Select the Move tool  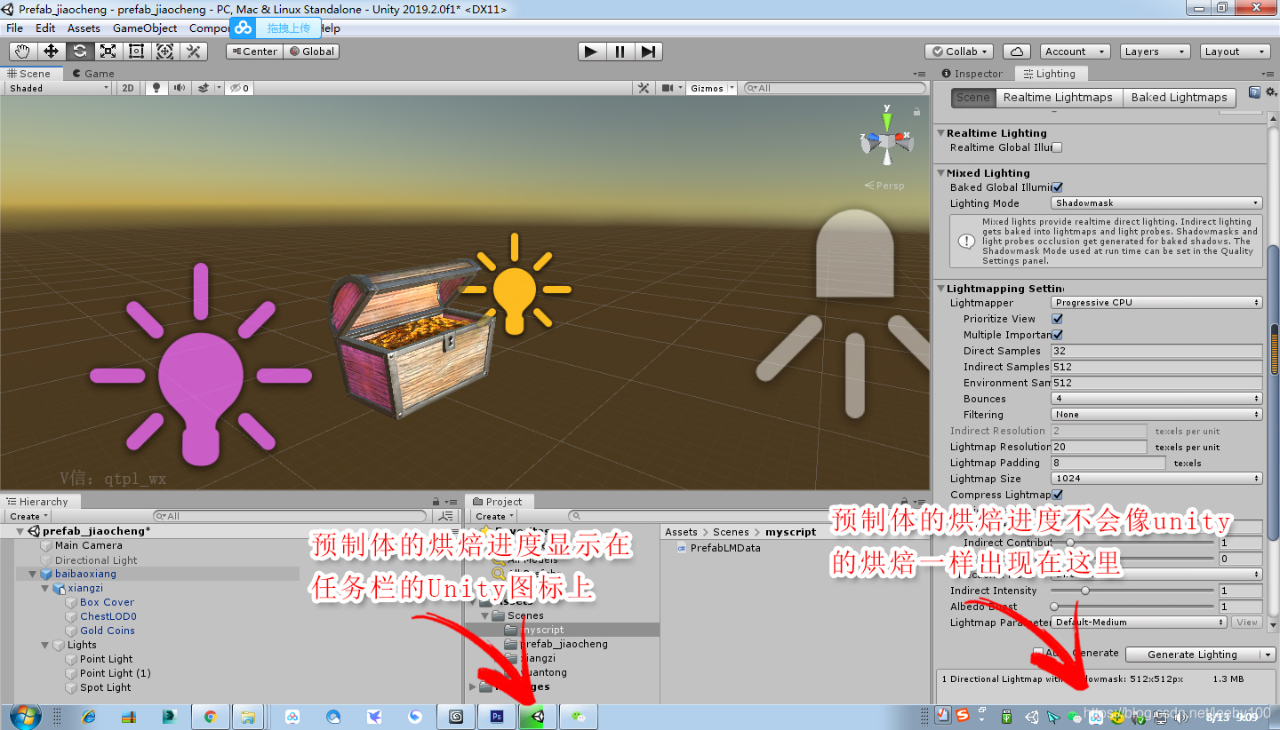(x=52, y=52)
